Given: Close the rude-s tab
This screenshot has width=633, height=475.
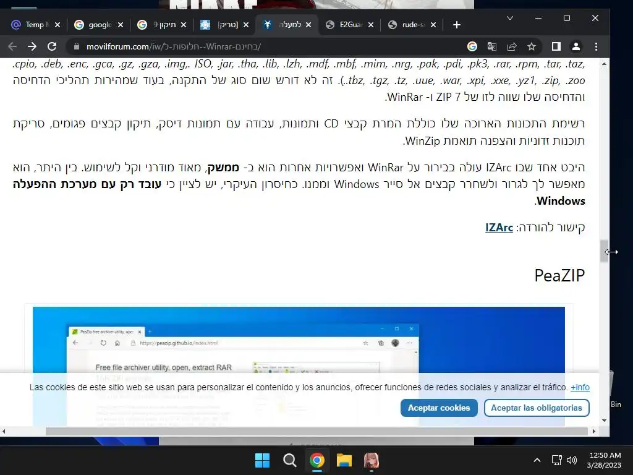Looking at the screenshot, I should 433,25.
